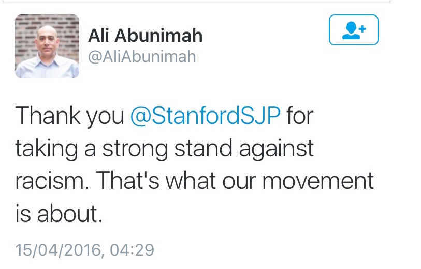Screen dimensions: 421x269
Task: Click the phrase 'That's what our movement'
Action: point(235,180)
